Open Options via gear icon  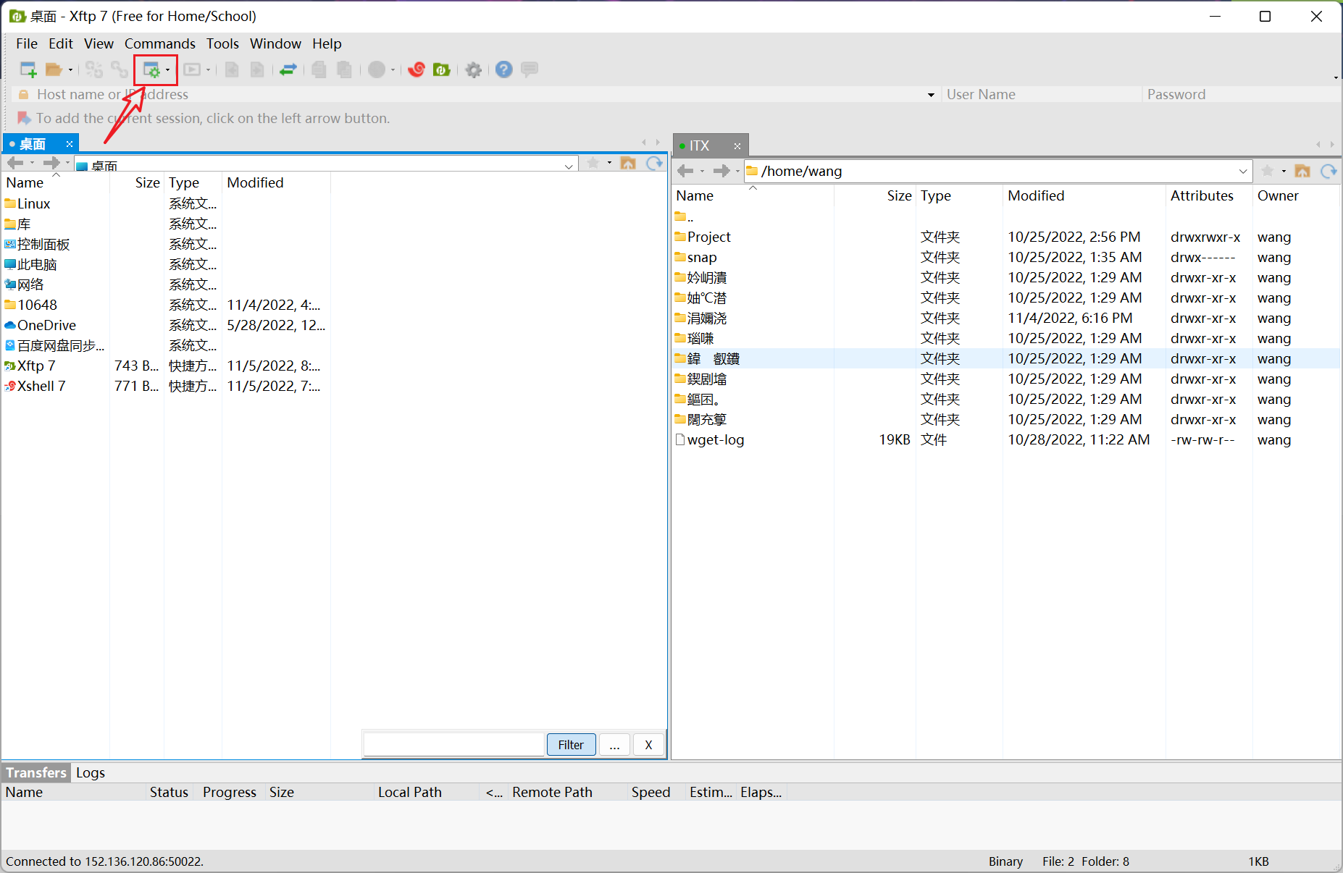[474, 69]
